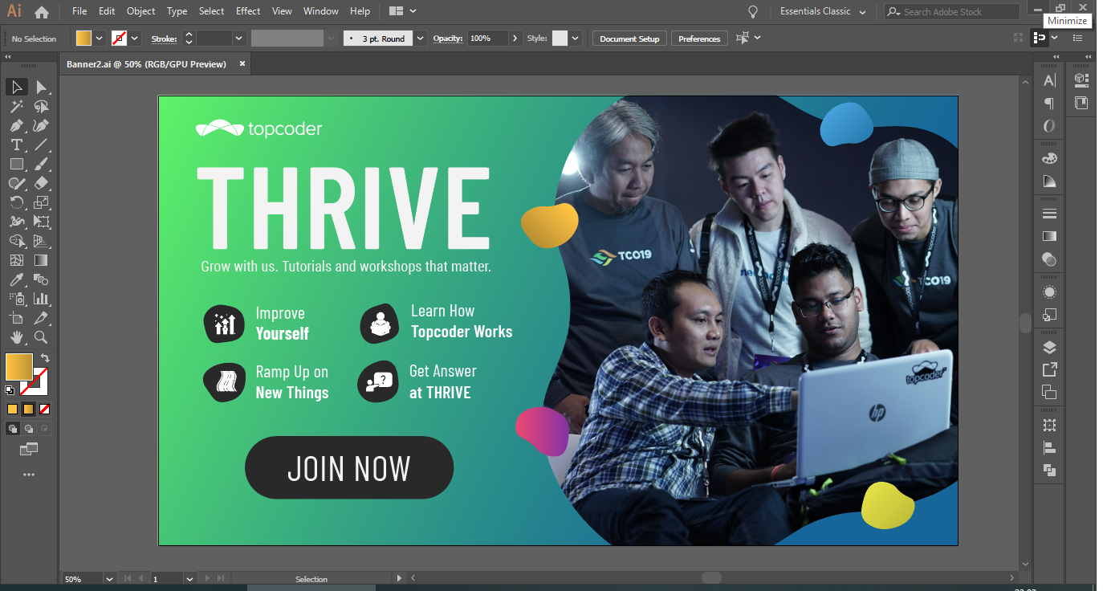The width and height of the screenshot is (1103, 591).
Task: Open the Object menu
Action: pos(141,11)
